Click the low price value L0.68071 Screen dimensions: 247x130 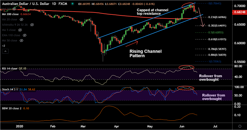tap(111, 4)
